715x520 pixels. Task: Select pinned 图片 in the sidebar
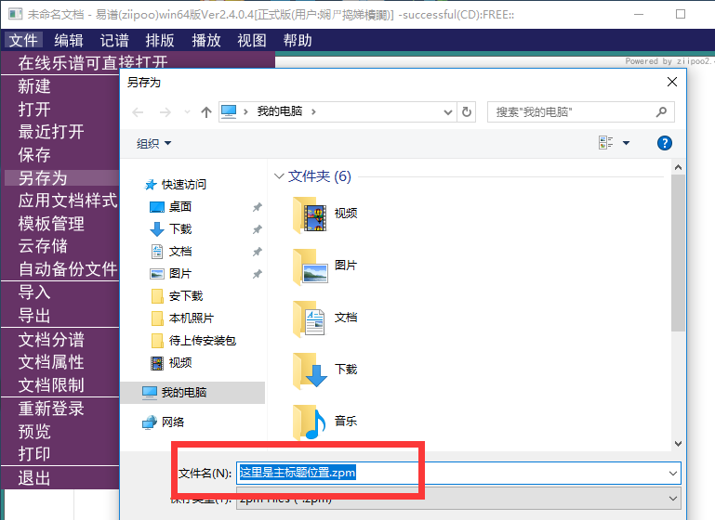click(170, 274)
